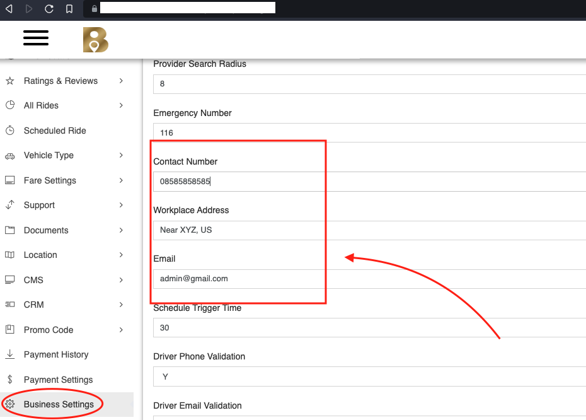Expand the CMS chevron

click(x=121, y=280)
